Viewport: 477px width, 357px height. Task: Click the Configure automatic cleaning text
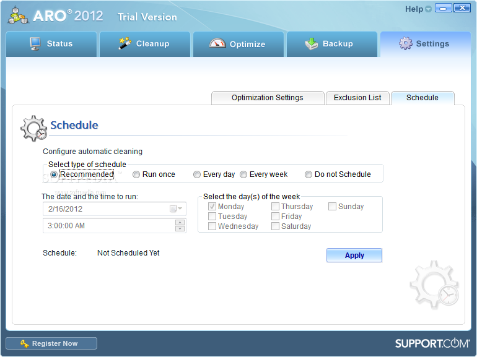(92, 152)
